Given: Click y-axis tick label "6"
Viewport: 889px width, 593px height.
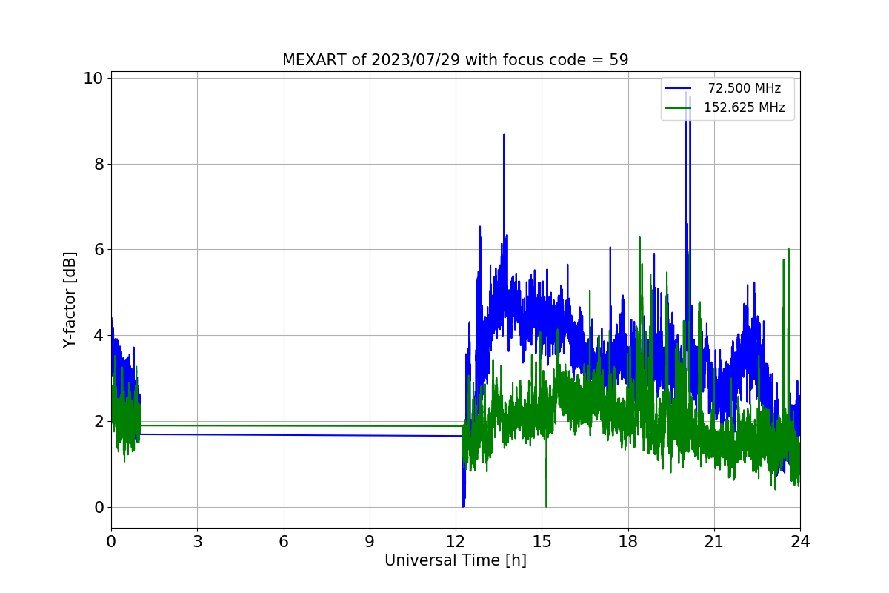Looking at the screenshot, I should 99,250.
